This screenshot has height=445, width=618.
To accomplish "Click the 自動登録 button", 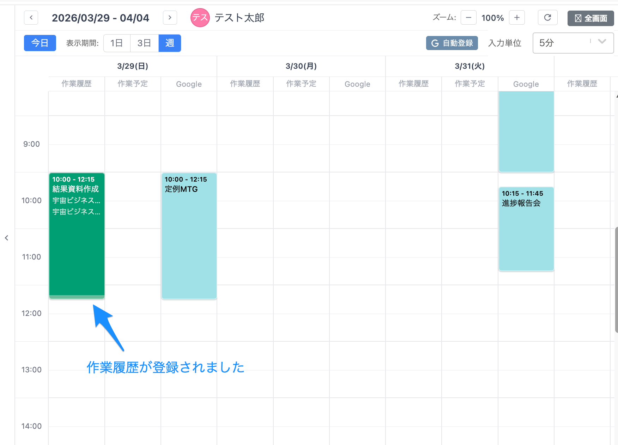I will coord(452,43).
